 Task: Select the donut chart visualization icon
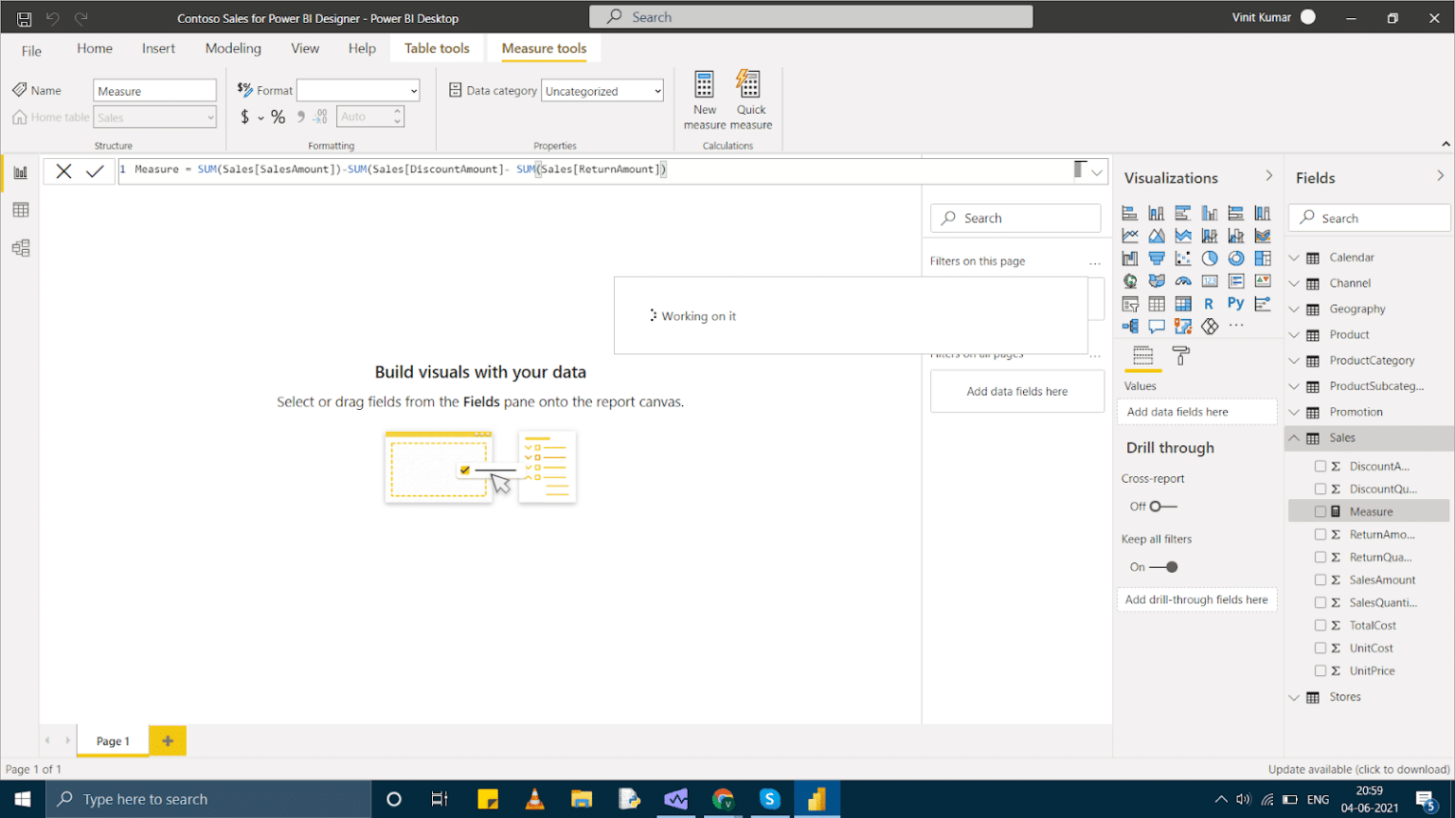(x=1236, y=258)
